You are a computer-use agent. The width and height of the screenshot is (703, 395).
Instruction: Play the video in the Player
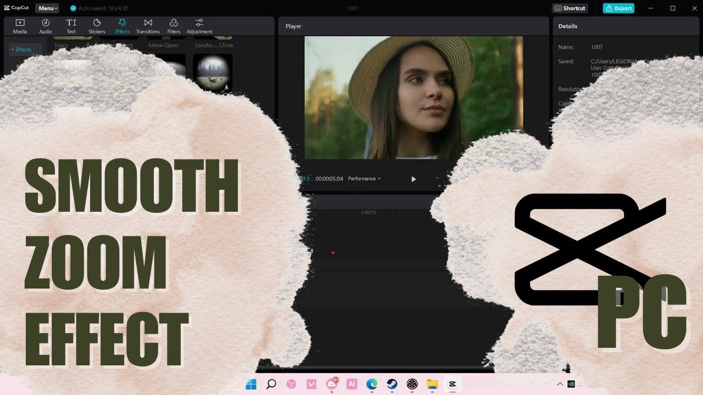click(x=414, y=179)
